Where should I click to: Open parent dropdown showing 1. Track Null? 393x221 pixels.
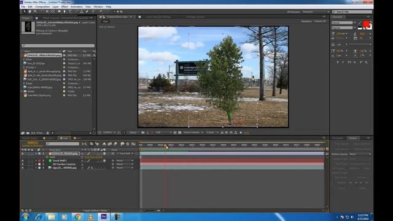[125, 153]
